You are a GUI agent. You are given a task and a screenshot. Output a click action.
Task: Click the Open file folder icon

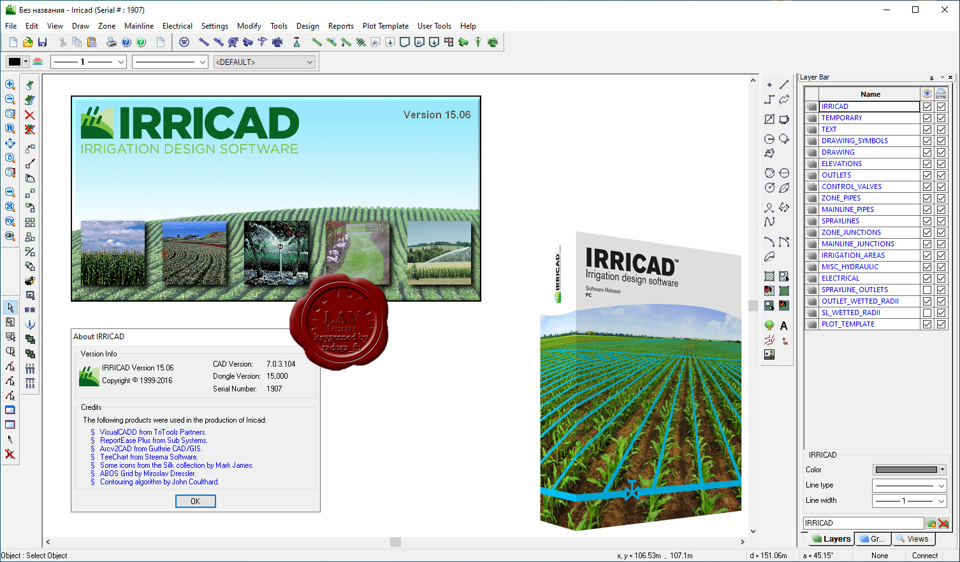pos(27,42)
